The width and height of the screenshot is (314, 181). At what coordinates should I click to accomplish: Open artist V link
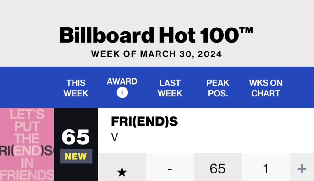coord(115,137)
